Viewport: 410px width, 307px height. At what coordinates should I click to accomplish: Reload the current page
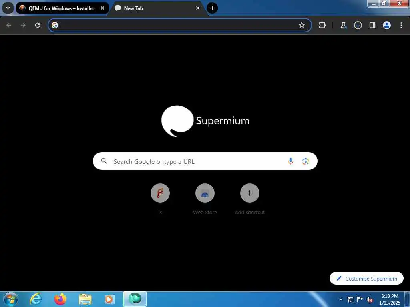[38, 25]
